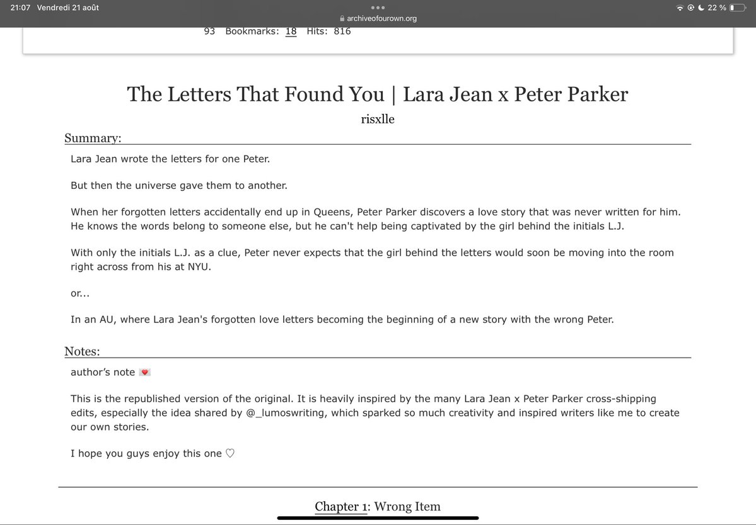Viewport: 756px width, 525px height.
Task: Tap the 22 % battery percentage
Action: pyautogui.click(x=717, y=8)
